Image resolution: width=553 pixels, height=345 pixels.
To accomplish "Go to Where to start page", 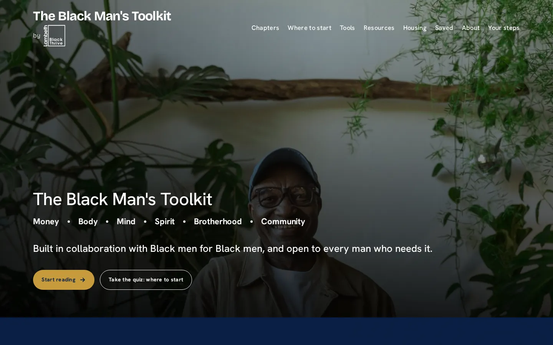I will coord(310,28).
